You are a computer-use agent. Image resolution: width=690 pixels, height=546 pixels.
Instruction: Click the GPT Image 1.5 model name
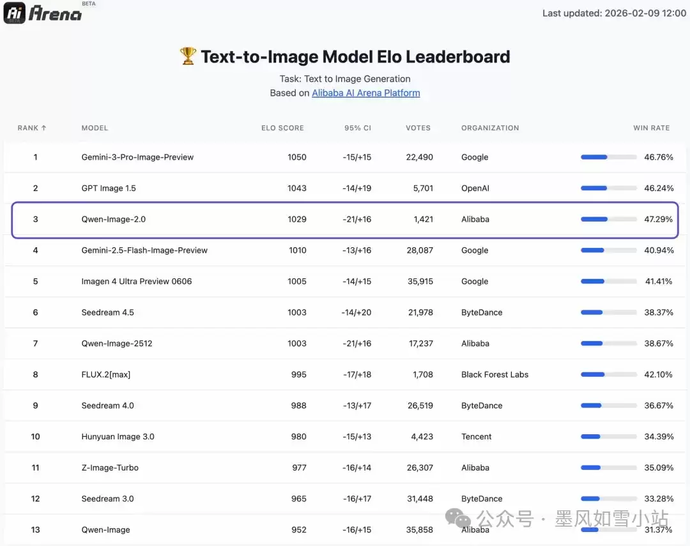pyautogui.click(x=109, y=188)
